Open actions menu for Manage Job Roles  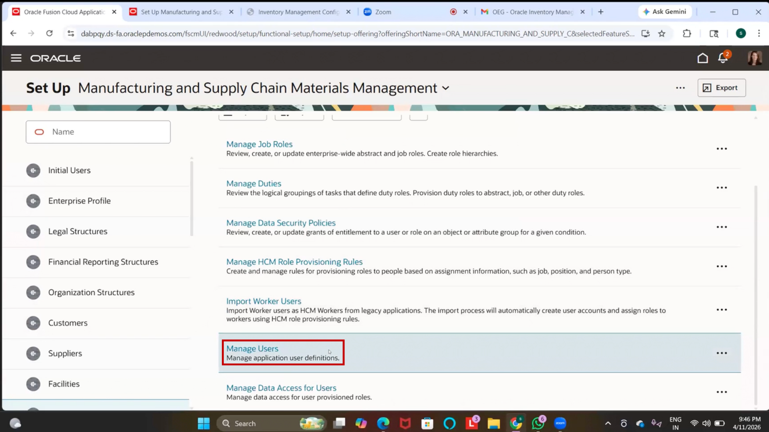[722, 149]
